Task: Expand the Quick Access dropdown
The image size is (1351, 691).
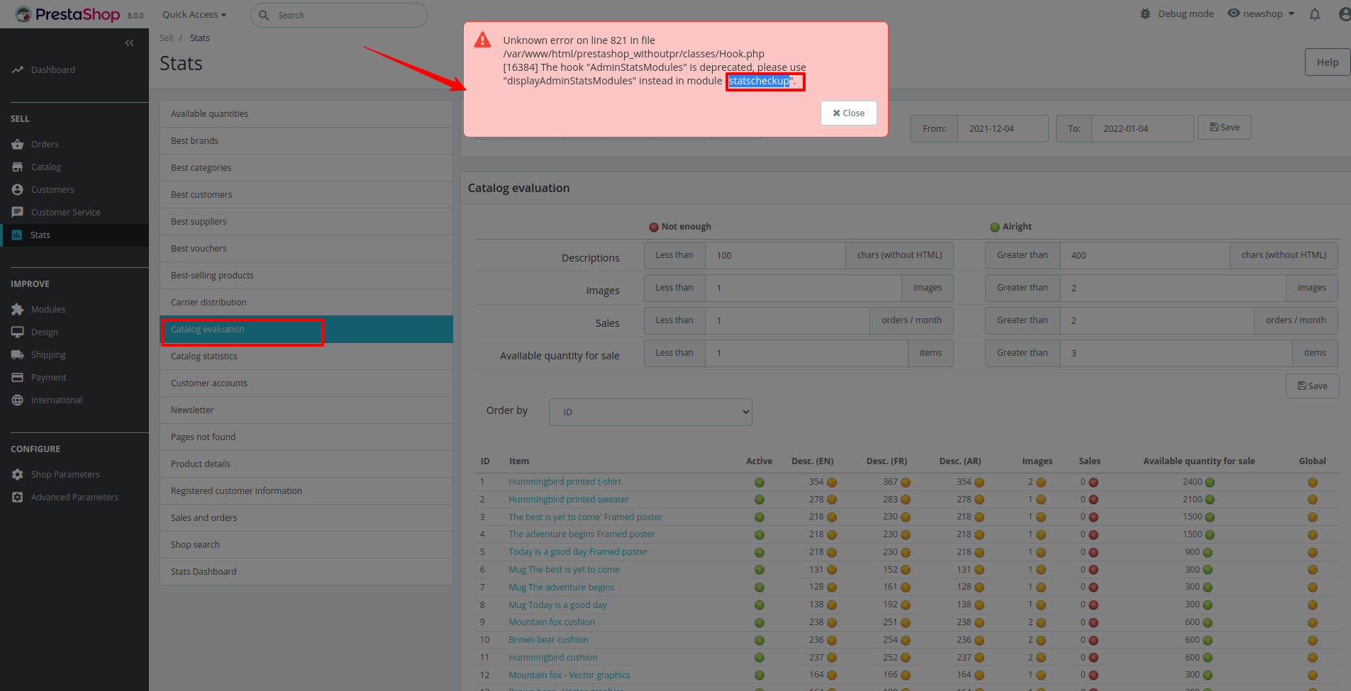Action: pyautogui.click(x=194, y=14)
